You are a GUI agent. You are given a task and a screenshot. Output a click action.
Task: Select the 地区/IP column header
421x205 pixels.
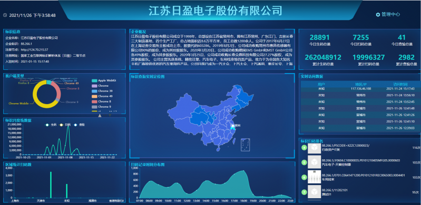[x=360, y=84]
